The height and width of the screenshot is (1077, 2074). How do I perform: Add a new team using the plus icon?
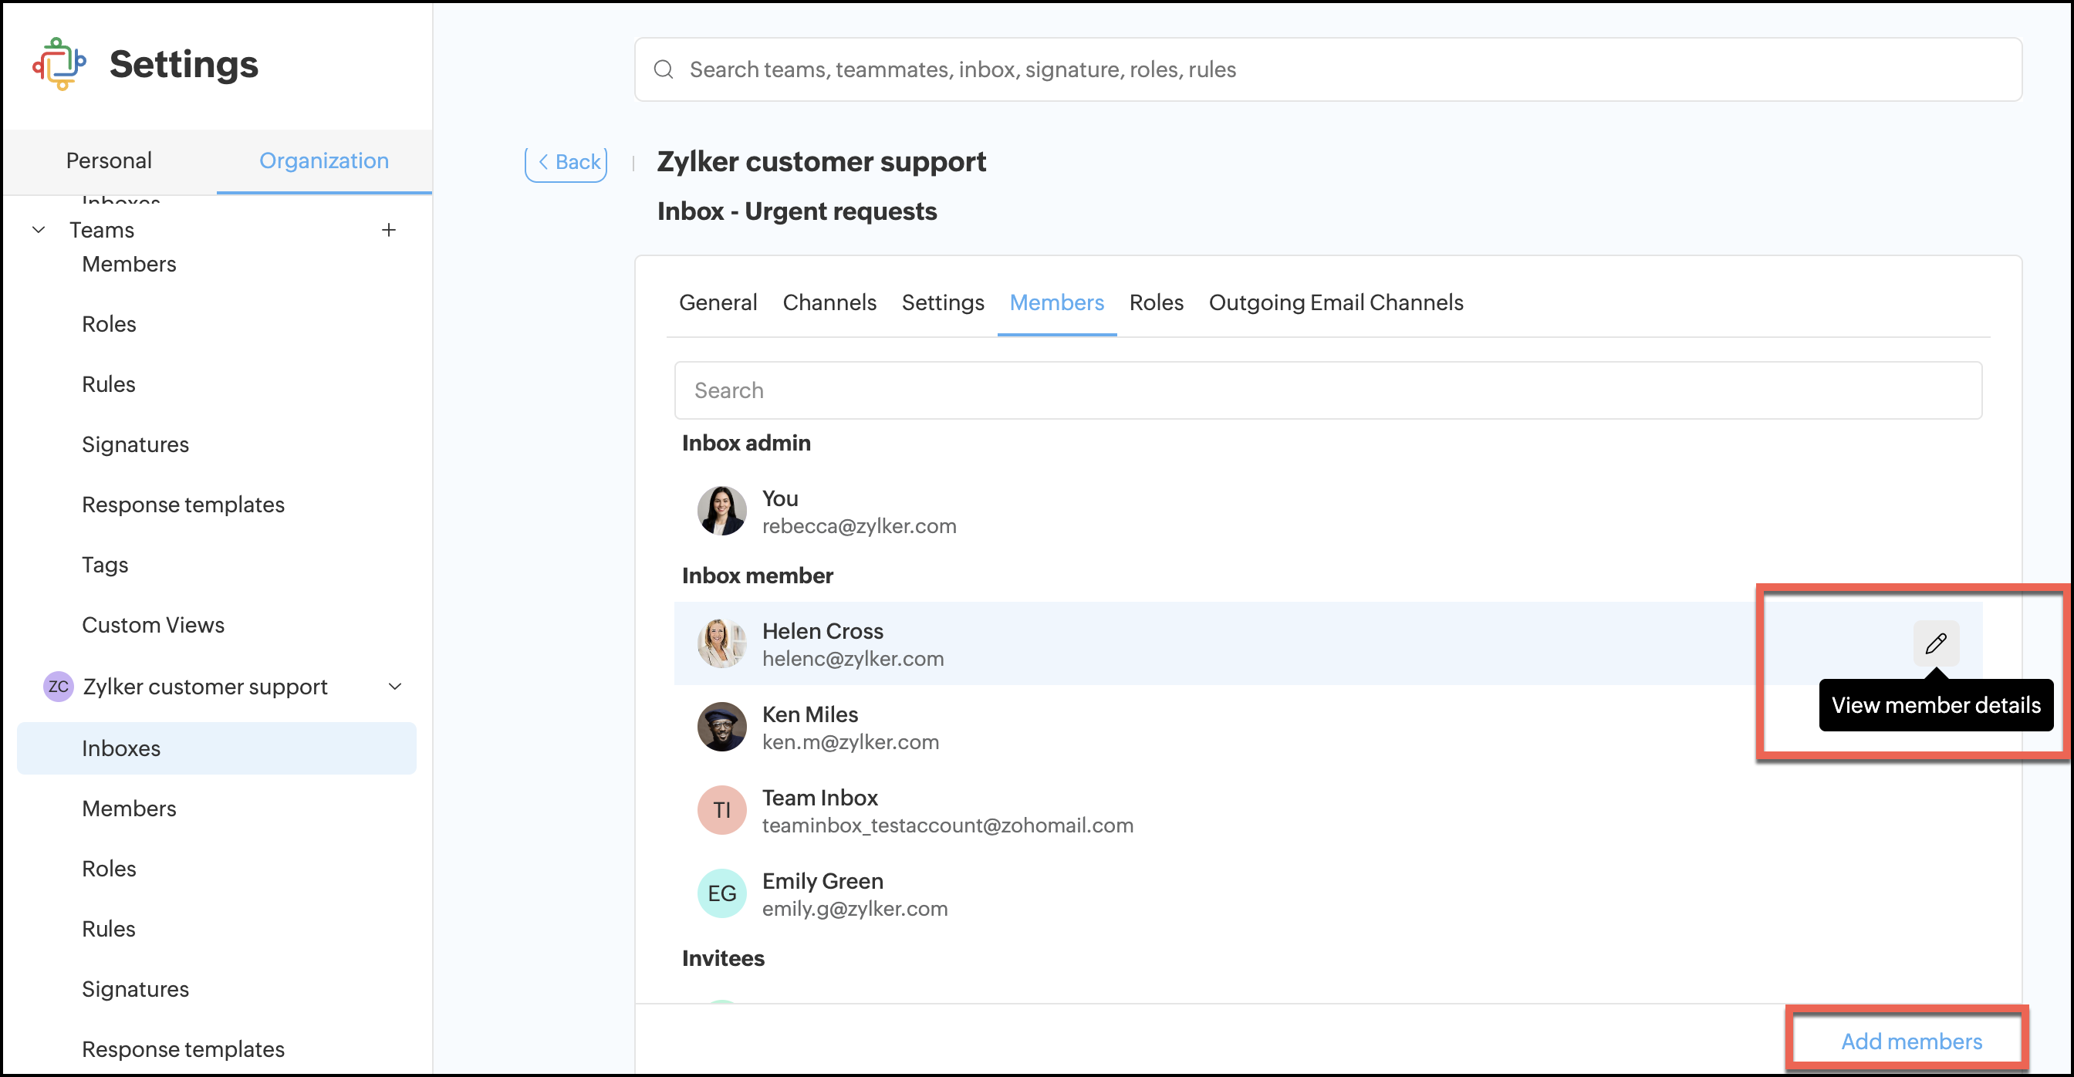[x=390, y=230]
